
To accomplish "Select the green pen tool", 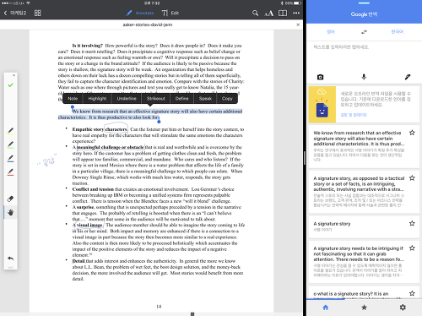I will point(10,144).
